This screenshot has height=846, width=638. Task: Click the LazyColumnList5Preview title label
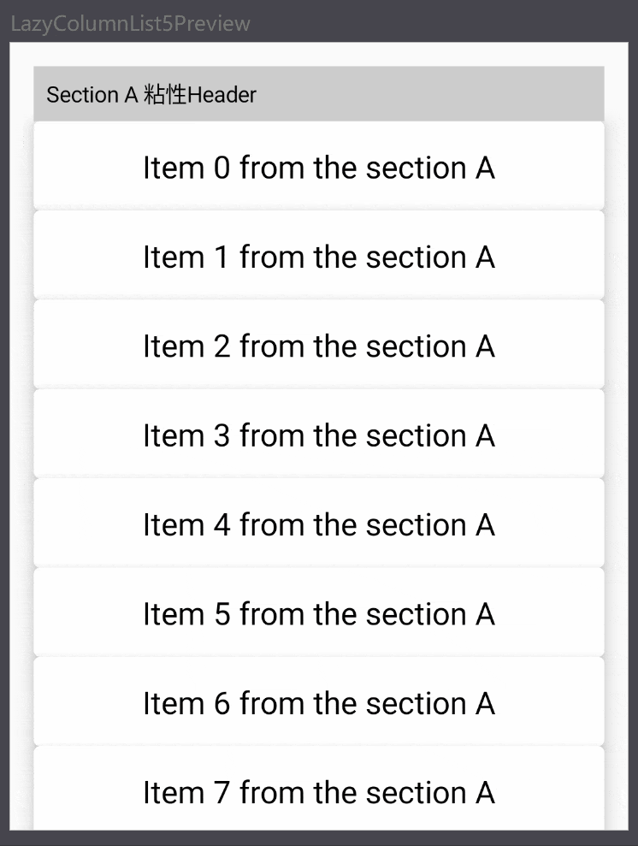(130, 23)
